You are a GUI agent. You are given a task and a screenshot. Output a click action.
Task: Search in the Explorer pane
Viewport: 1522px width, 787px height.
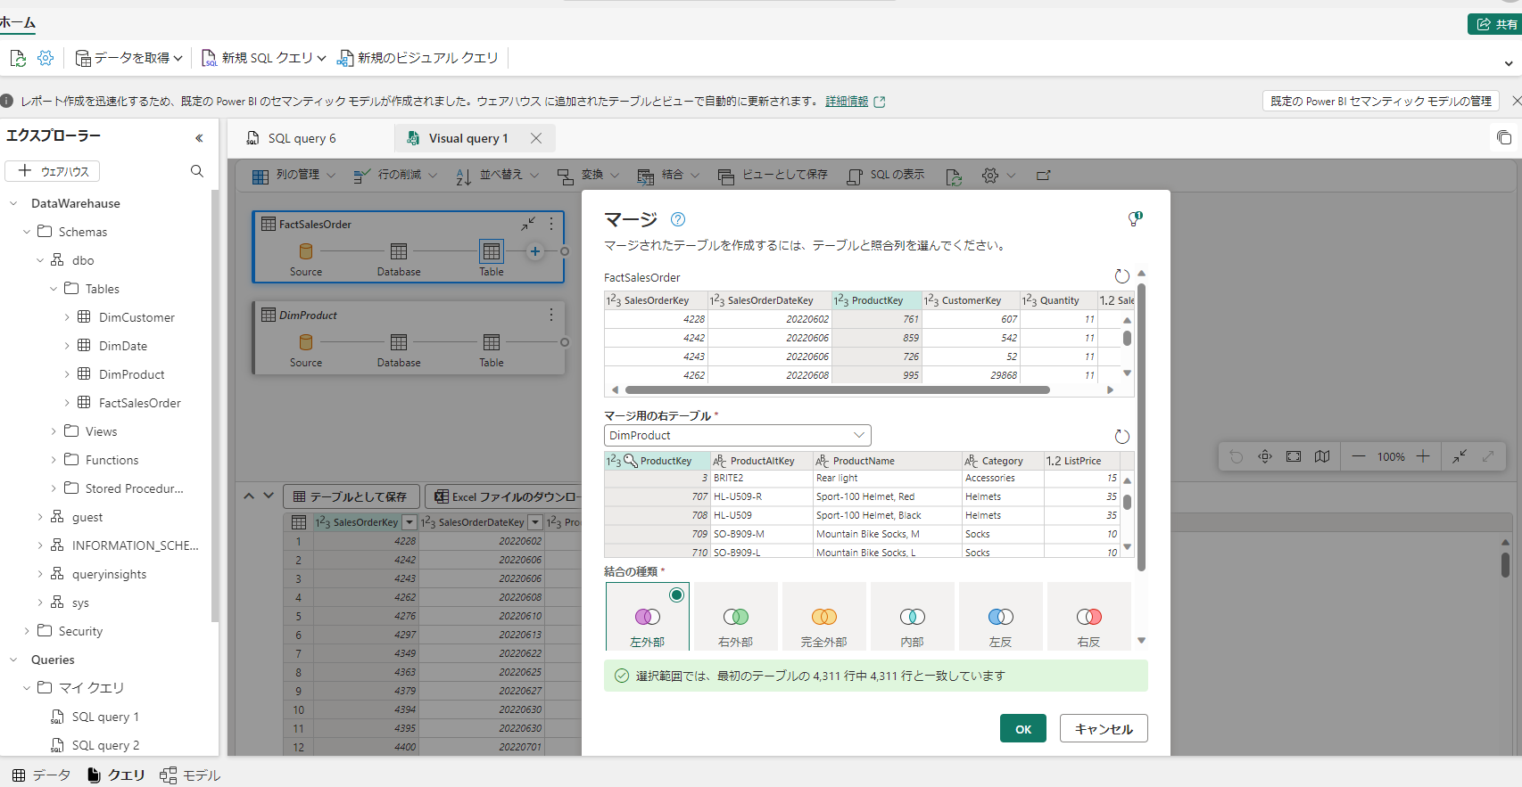coord(197,171)
